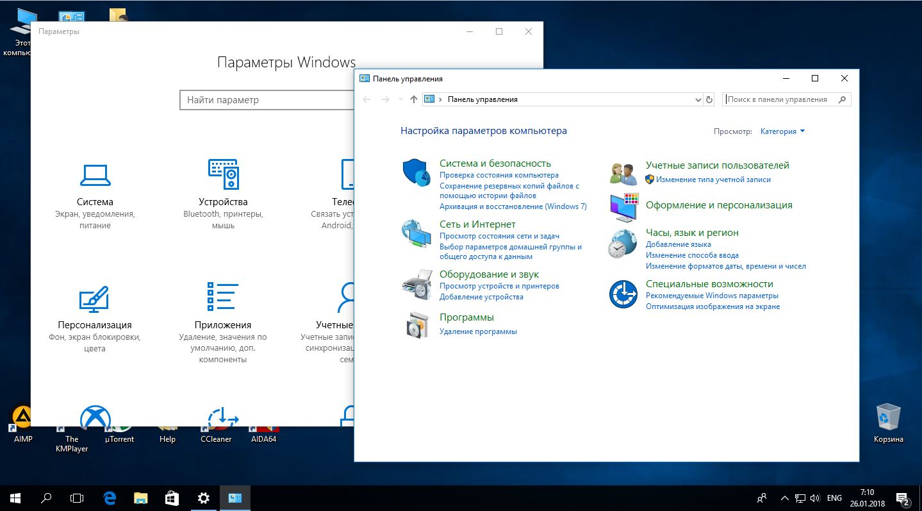Click the Программы category icon
This screenshot has width=922, height=511.
click(x=416, y=324)
